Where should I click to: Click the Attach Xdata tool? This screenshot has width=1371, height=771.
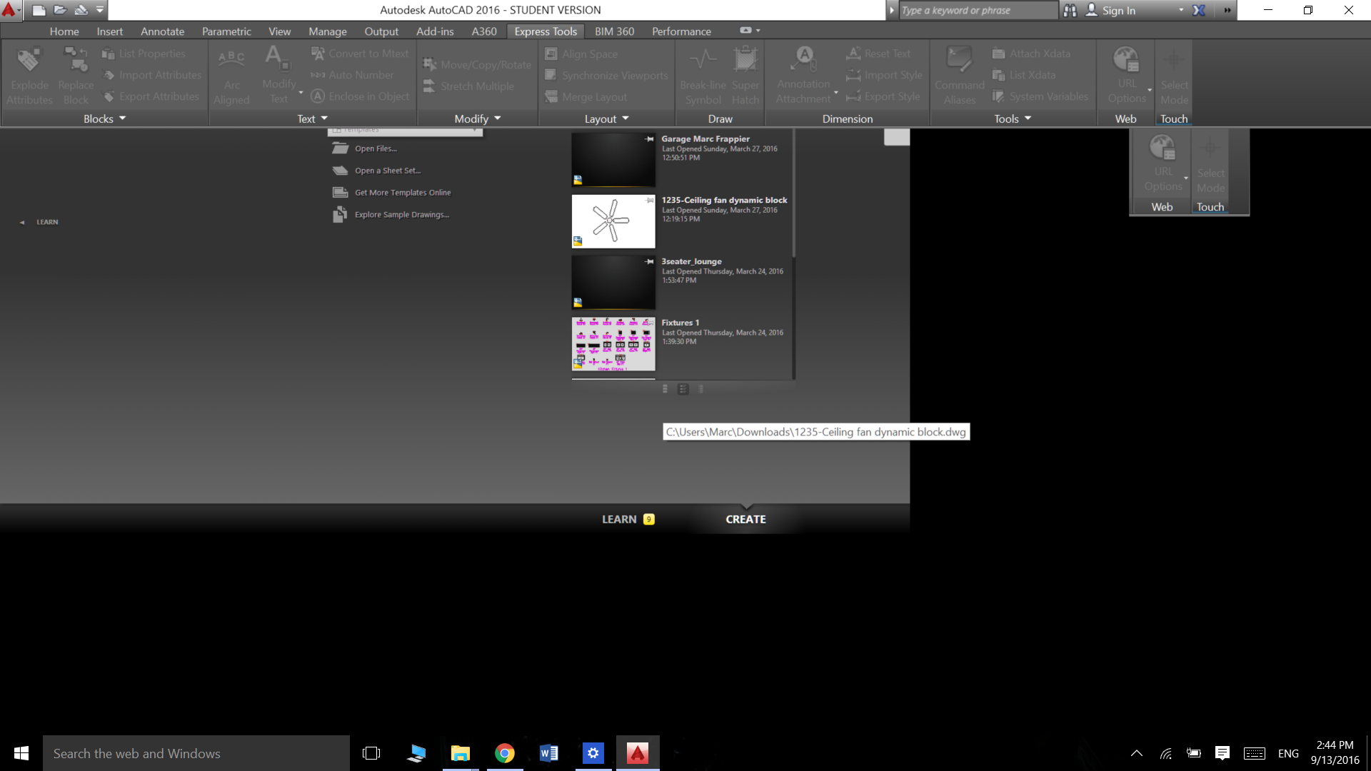click(x=1032, y=54)
